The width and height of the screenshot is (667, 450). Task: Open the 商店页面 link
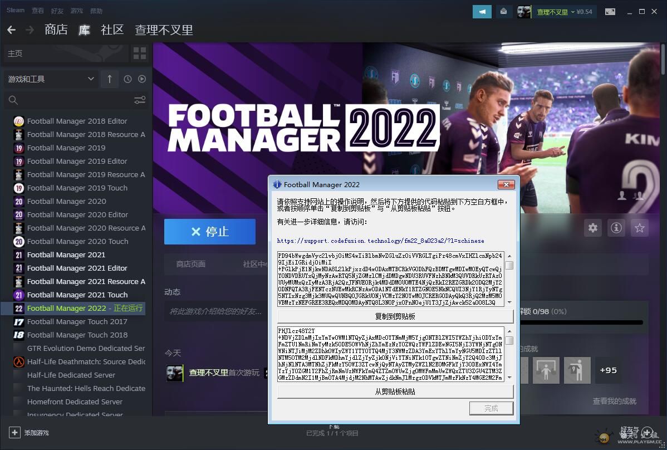[191, 264]
